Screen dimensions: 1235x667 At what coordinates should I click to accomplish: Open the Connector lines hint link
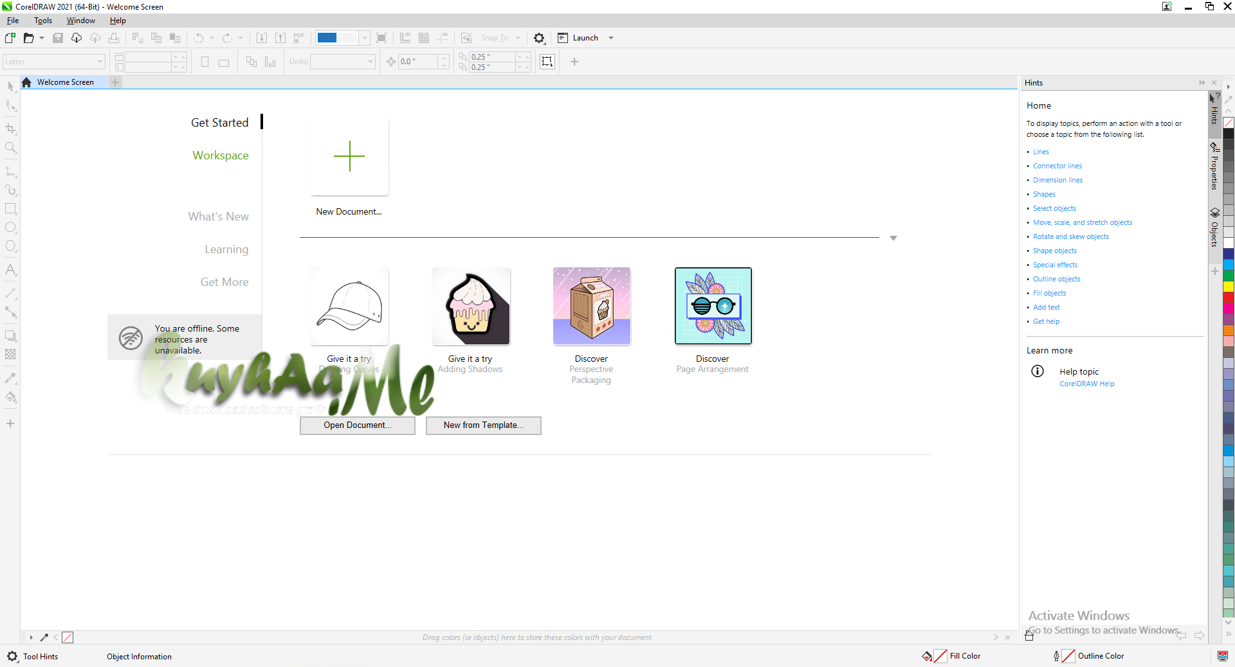click(1057, 166)
